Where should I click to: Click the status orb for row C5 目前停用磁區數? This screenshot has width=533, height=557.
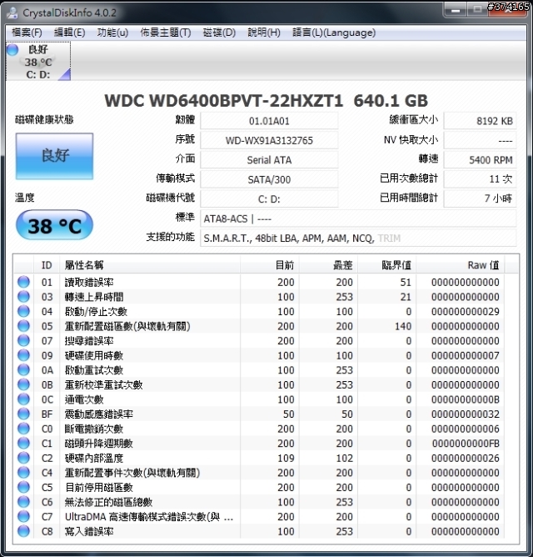(x=23, y=487)
